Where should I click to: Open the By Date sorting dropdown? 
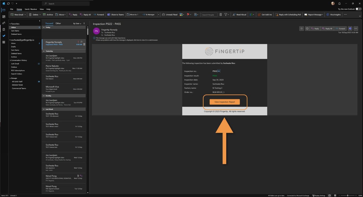point(77,23)
